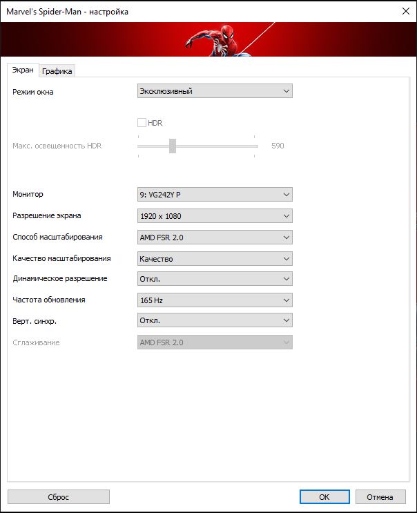The height and width of the screenshot is (513, 417).
Task: Click the HDR brightness slider handle
Action: click(x=173, y=146)
